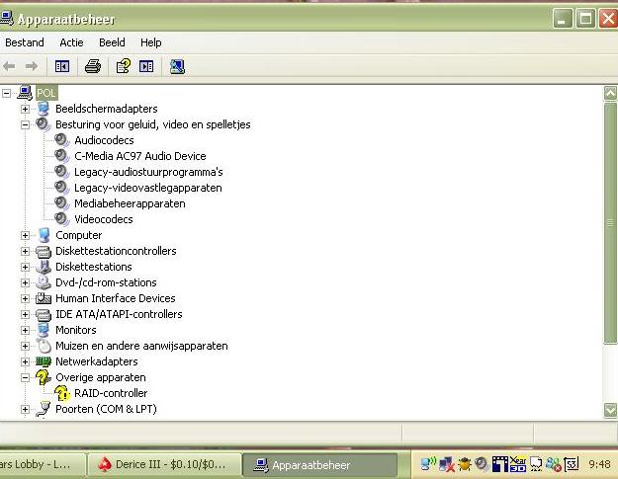Expand the Beeldschermadapters node
This screenshot has width=618, height=479.
(x=25, y=109)
